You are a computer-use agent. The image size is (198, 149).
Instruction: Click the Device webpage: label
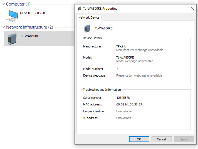click(95, 75)
